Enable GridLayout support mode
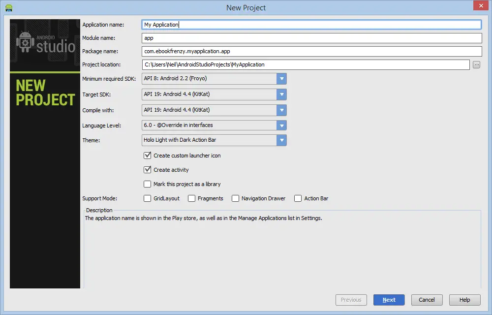 tap(148, 198)
